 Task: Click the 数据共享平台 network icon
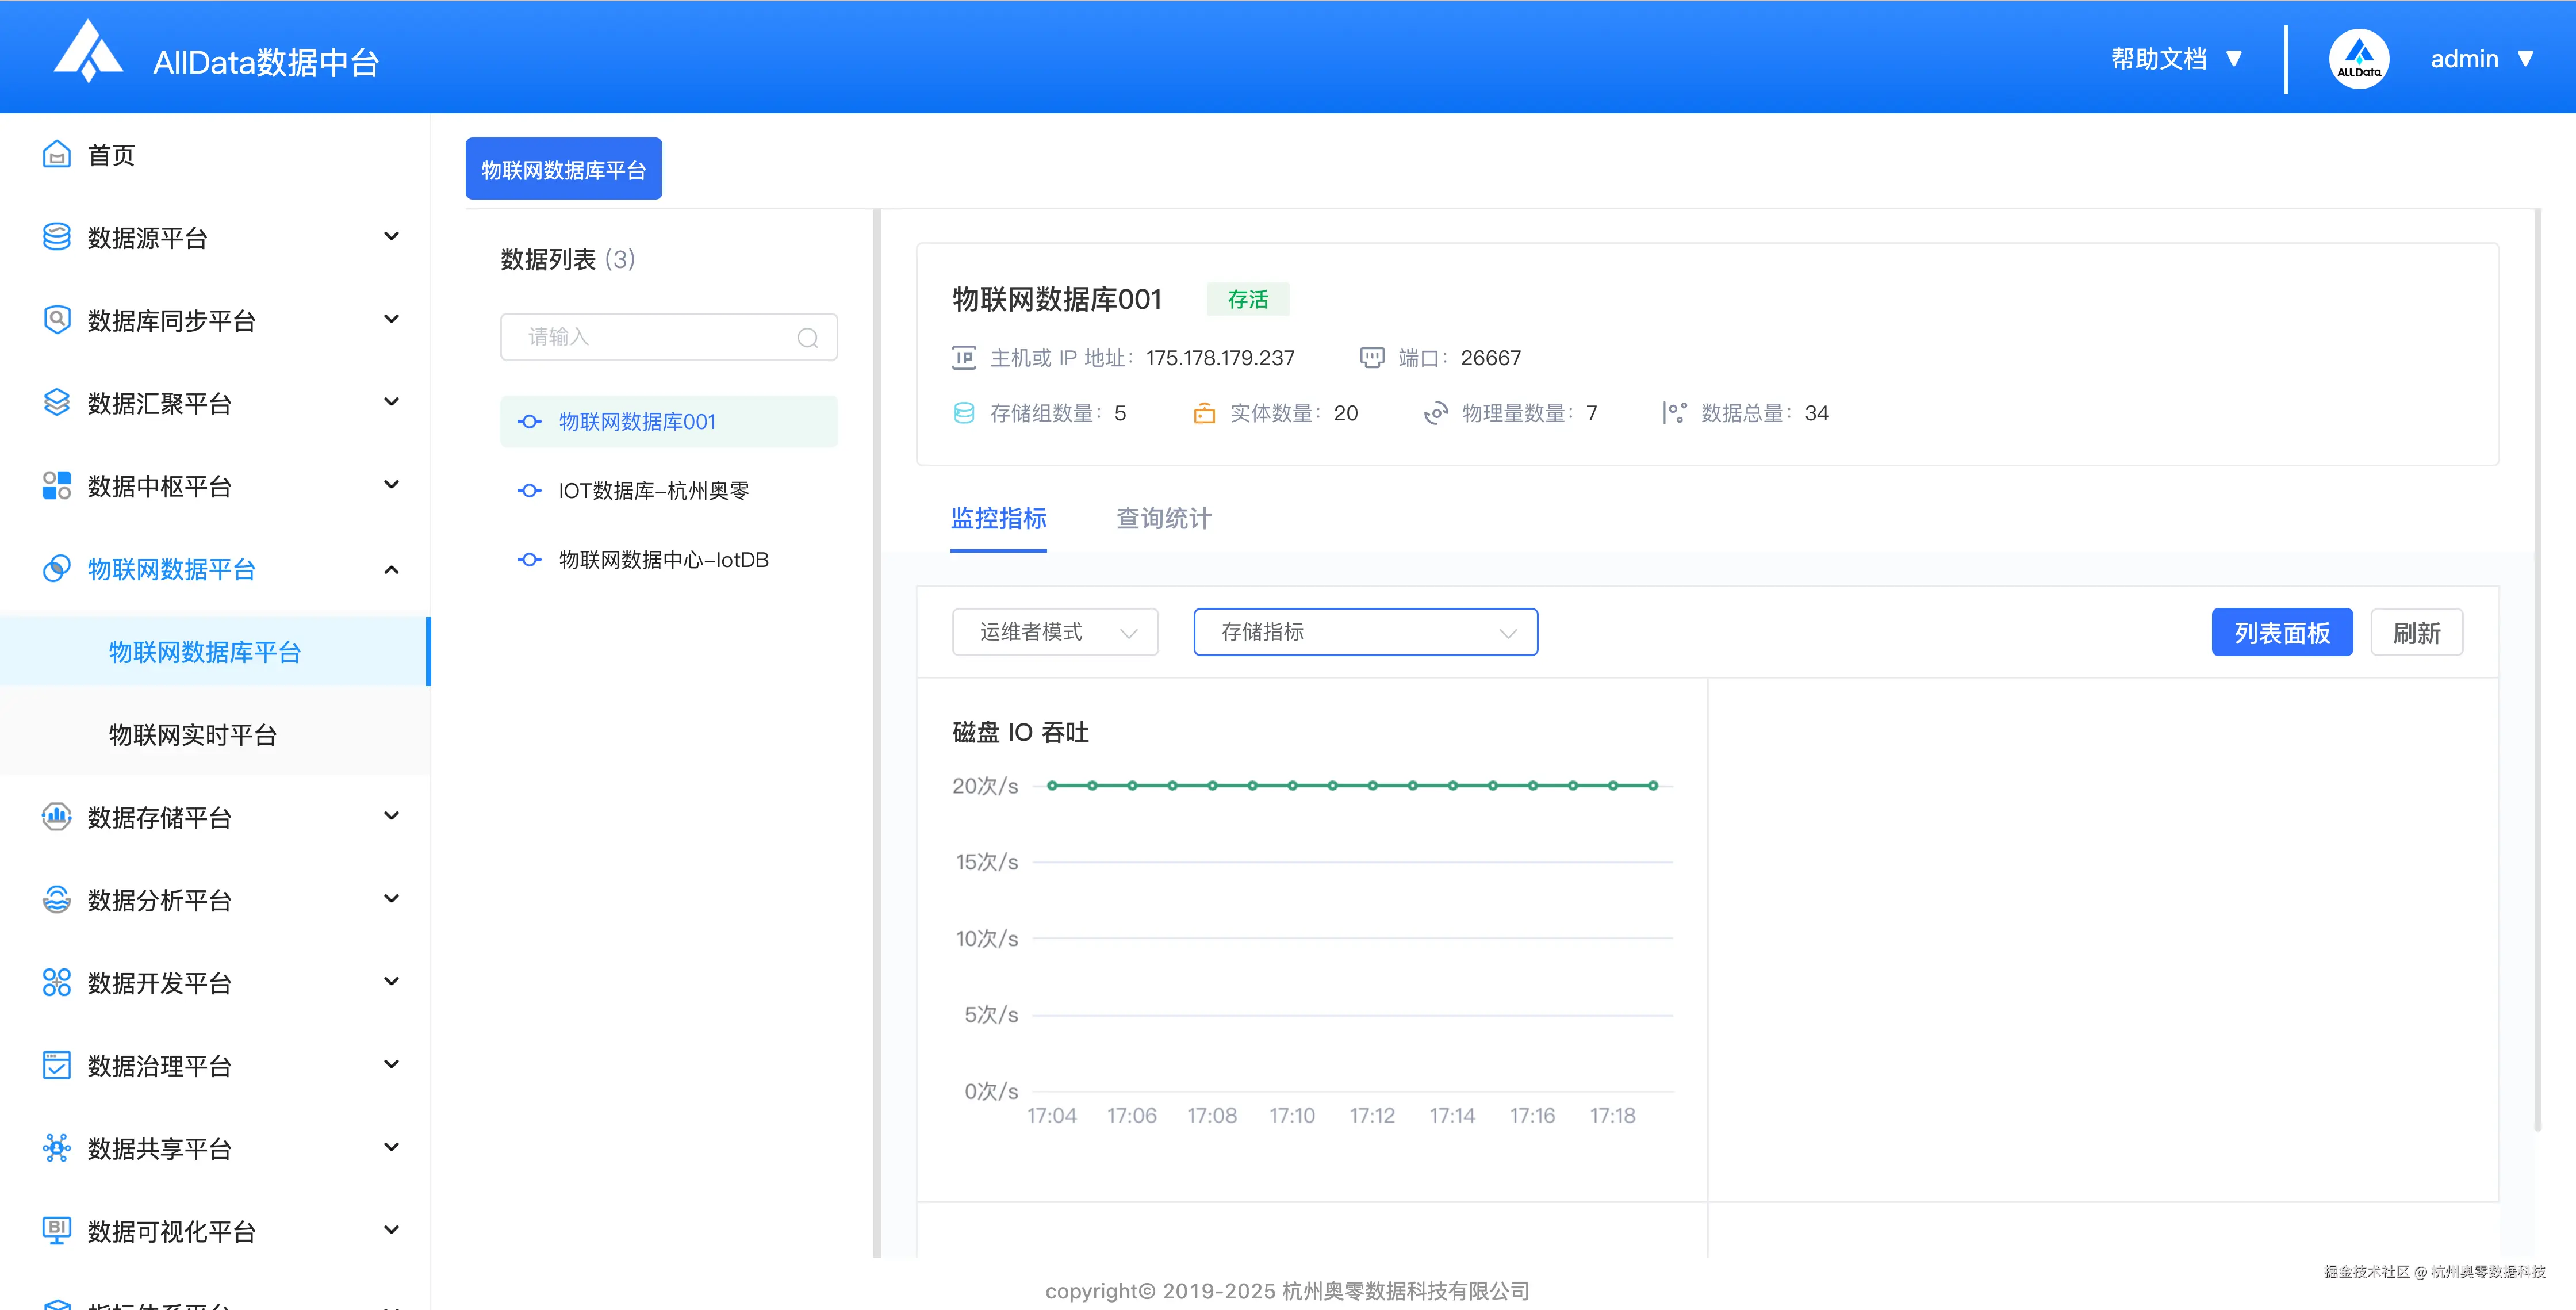[x=57, y=1148]
